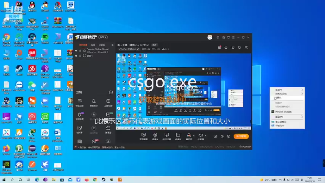Click the share icon in streaming header

point(246,47)
